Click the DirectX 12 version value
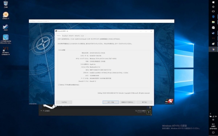 (x=93, y=81)
